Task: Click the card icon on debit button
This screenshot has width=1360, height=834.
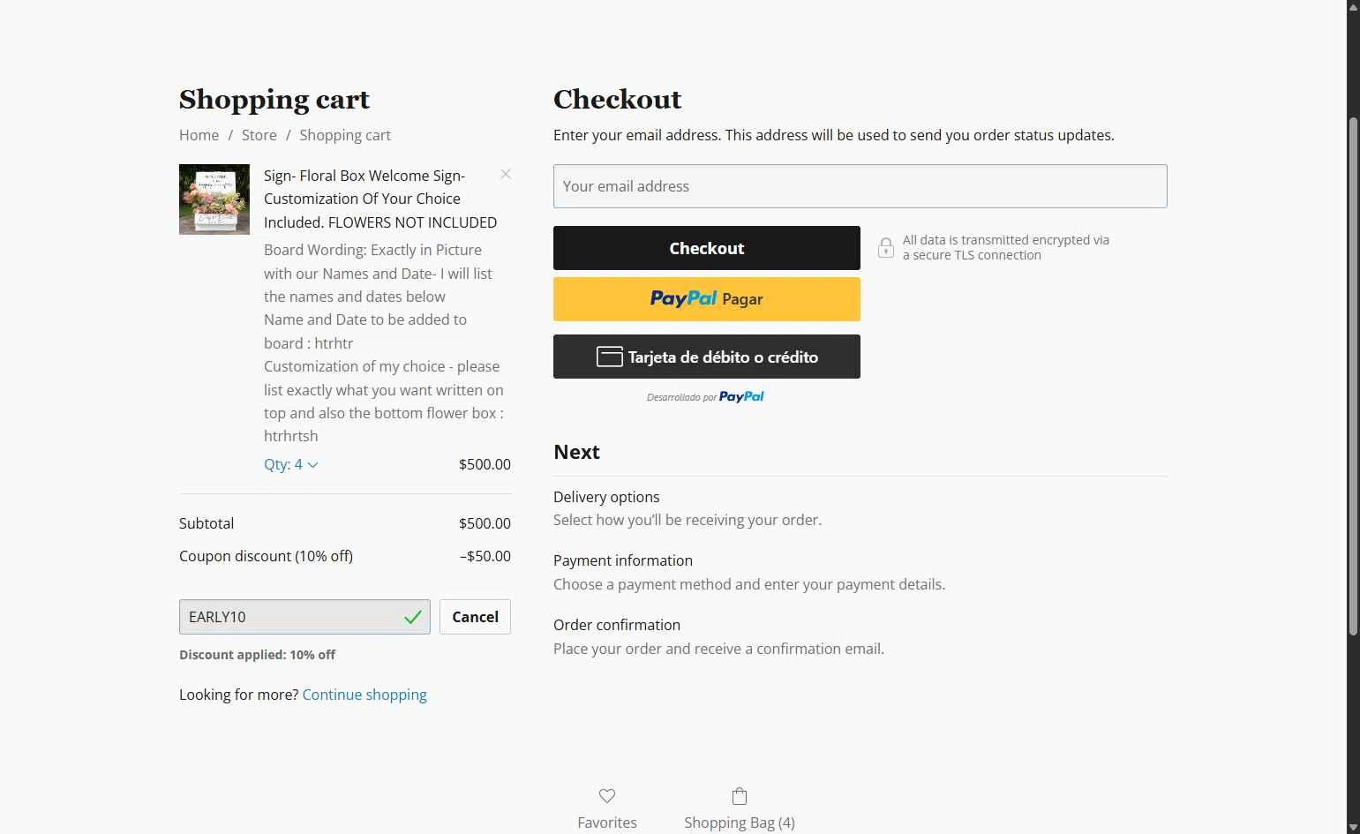Action: 610,357
